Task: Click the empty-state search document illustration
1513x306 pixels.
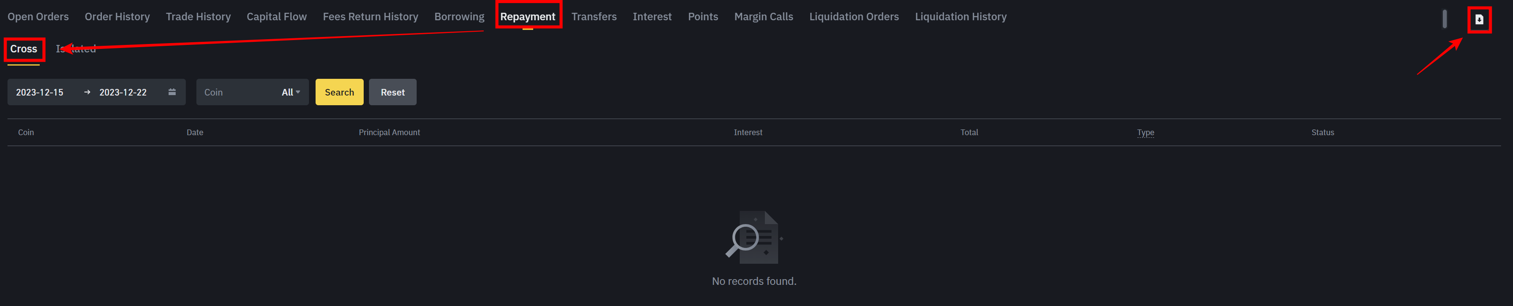Action: point(754,237)
